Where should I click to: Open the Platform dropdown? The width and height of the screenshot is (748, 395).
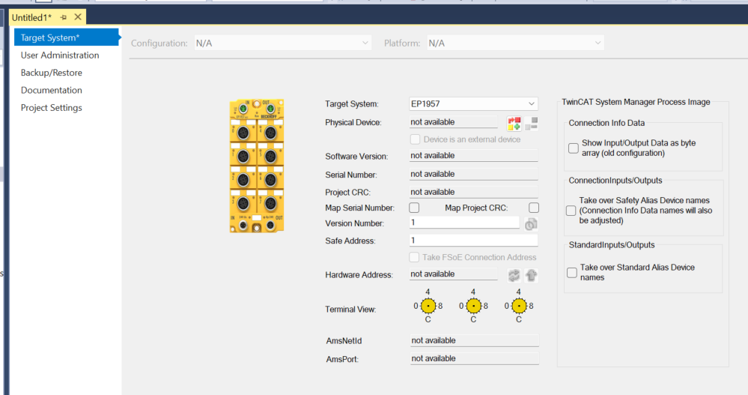515,43
